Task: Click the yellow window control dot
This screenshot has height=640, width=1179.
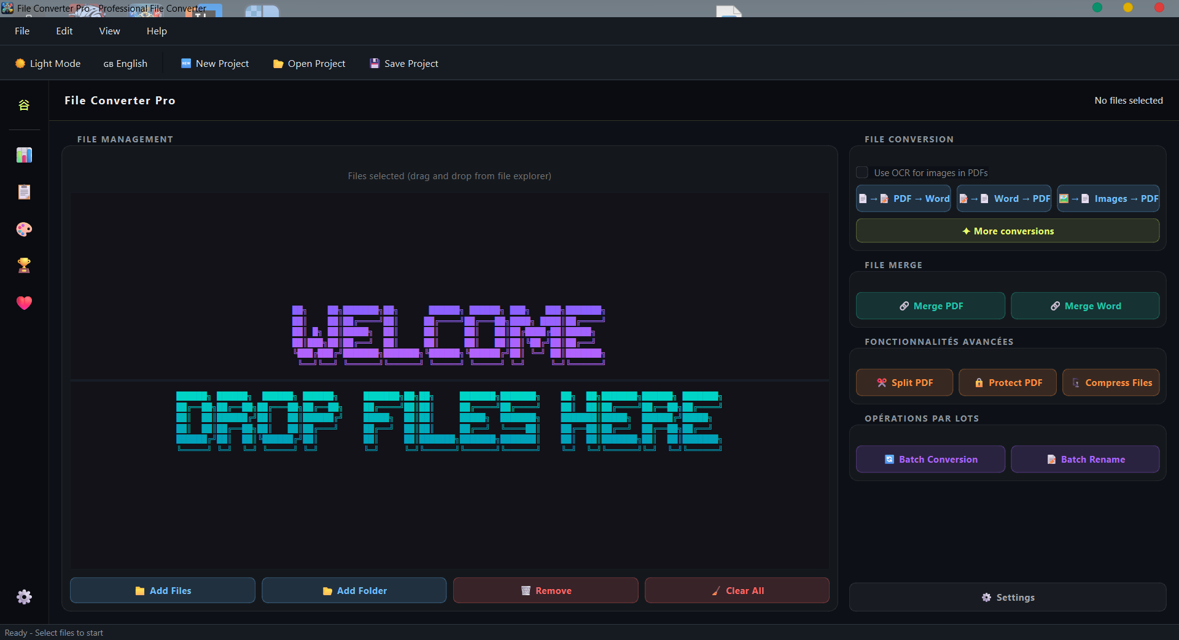Action: pyautogui.click(x=1128, y=7)
